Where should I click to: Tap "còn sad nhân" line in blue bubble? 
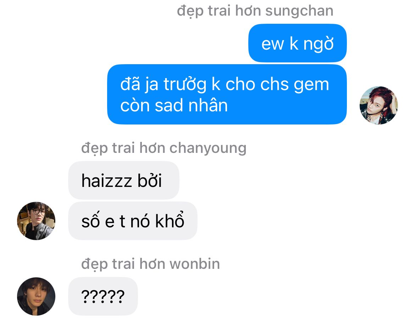click(174, 105)
